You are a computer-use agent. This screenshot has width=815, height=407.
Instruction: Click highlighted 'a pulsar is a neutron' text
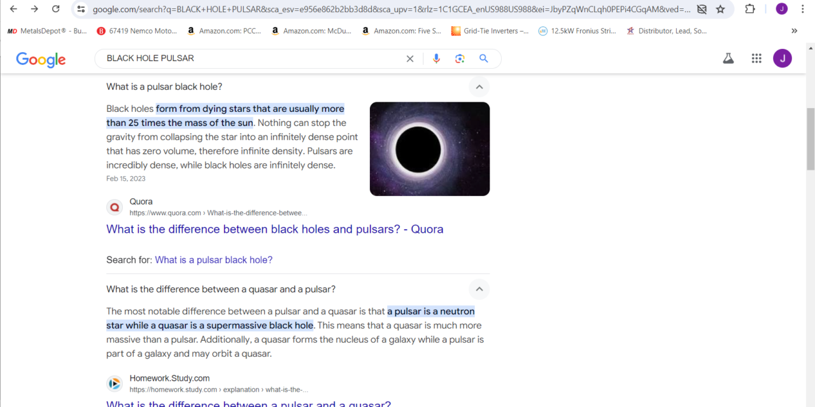point(431,312)
